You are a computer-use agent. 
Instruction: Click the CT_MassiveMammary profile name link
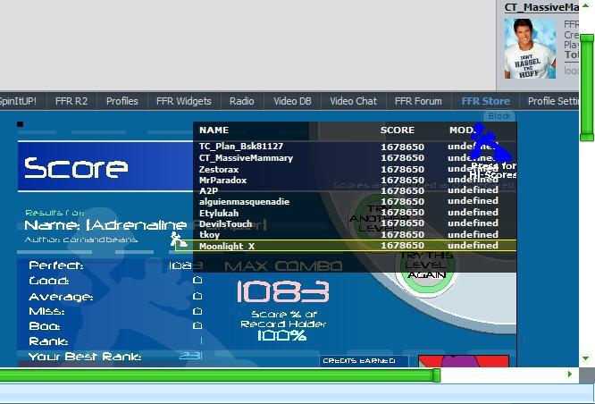541,7
